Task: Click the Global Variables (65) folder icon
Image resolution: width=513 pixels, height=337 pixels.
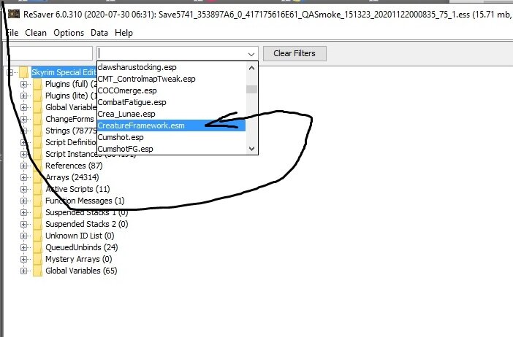Action: point(37,271)
